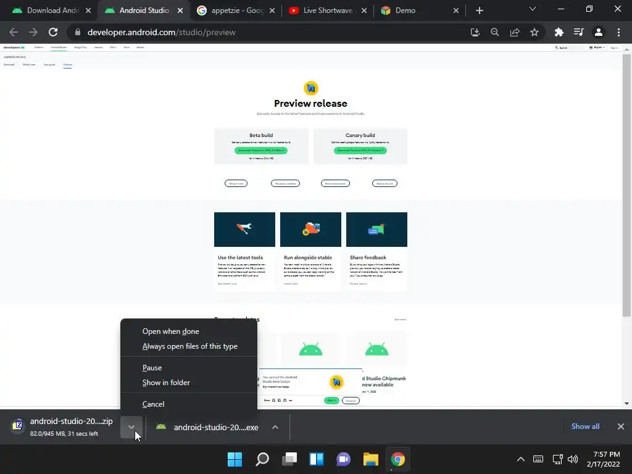Select Show in folder
The width and height of the screenshot is (632, 474).
189,383
